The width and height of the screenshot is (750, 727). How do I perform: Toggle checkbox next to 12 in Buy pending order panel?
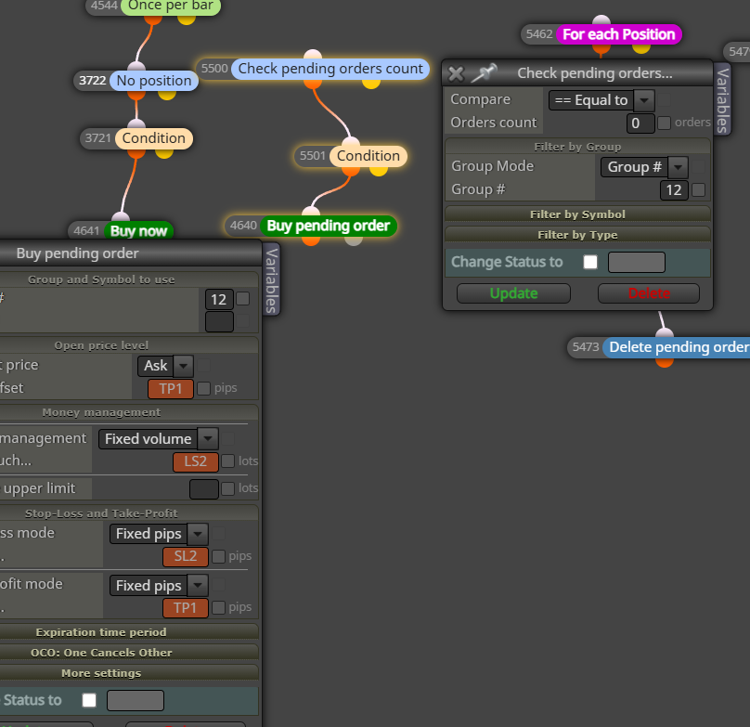[243, 299]
